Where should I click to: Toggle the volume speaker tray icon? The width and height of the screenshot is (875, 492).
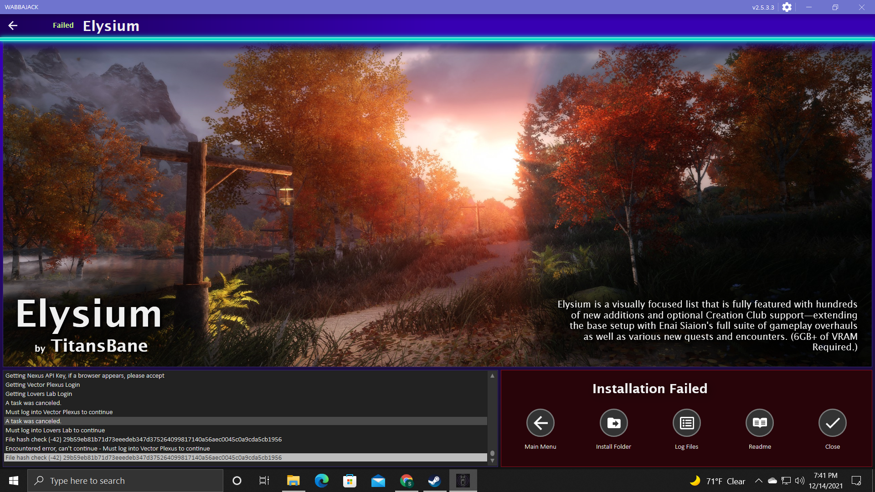click(x=799, y=481)
